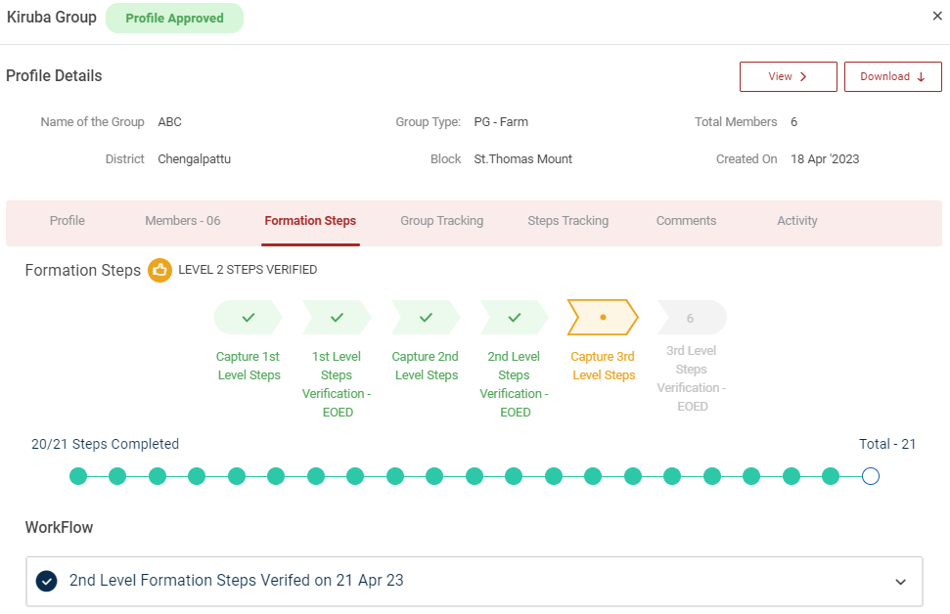Switch to the Comments tab

point(686,221)
